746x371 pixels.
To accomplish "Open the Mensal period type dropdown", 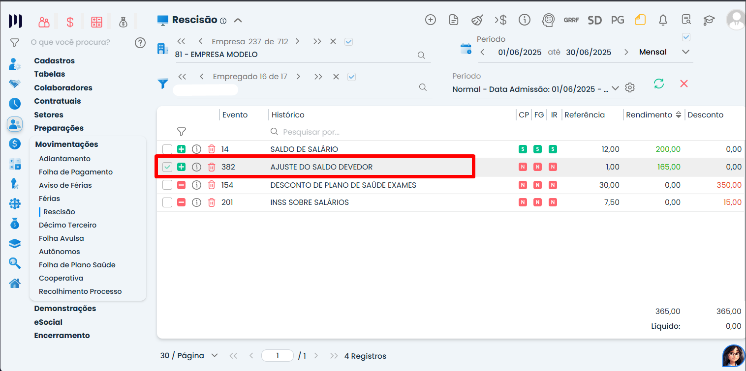I will click(686, 52).
